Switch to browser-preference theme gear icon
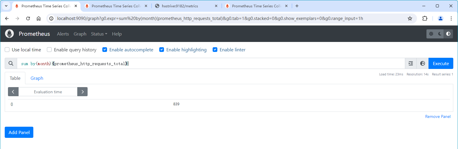The image size is (458, 149). [431, 34]
